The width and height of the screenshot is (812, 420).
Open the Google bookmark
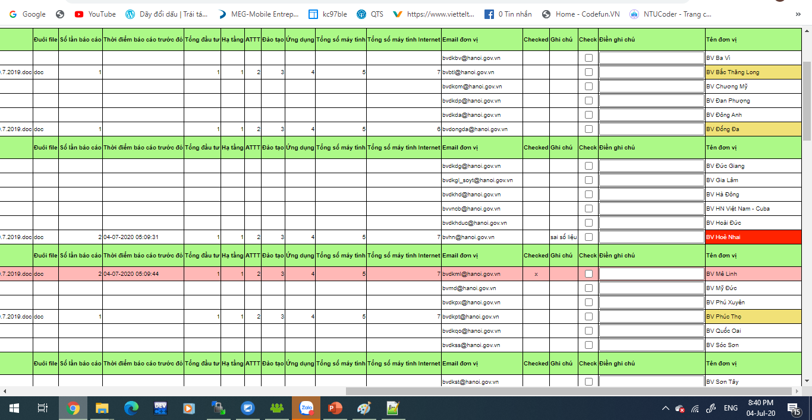click(x=27, y=14)
